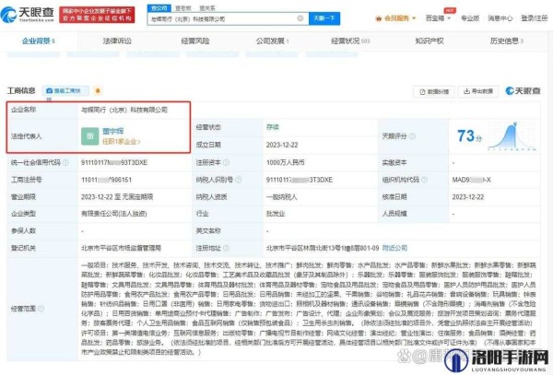Image resolution: width=553 pixels, height=375 pixels.
Task: Click the 成立日期 value 2023-12-22
Action: click(282, 146)
